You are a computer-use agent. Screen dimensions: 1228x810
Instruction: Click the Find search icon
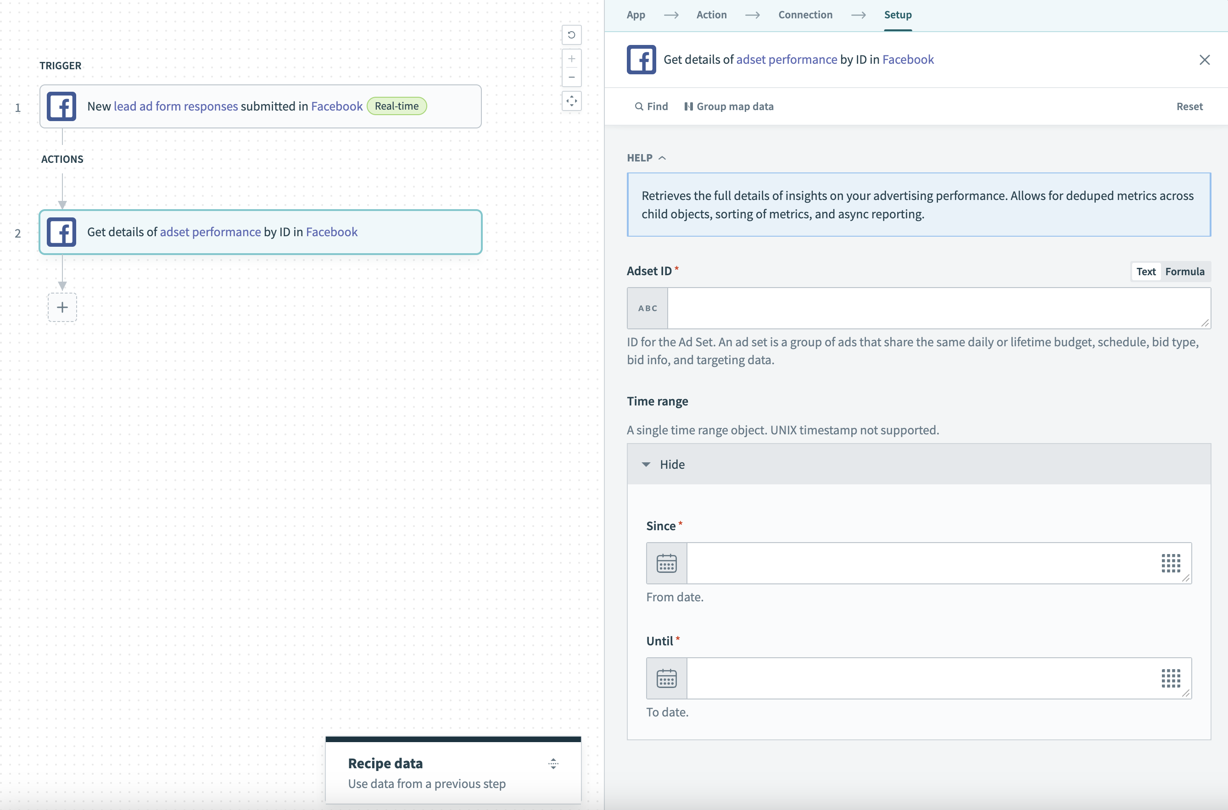coord(639,106)
